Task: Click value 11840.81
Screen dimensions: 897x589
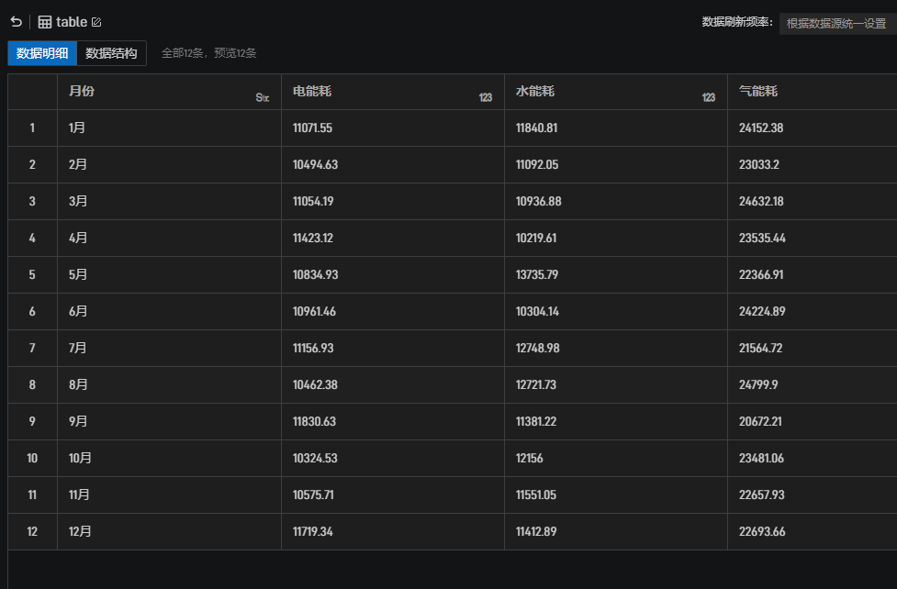Action: point(536,128)
